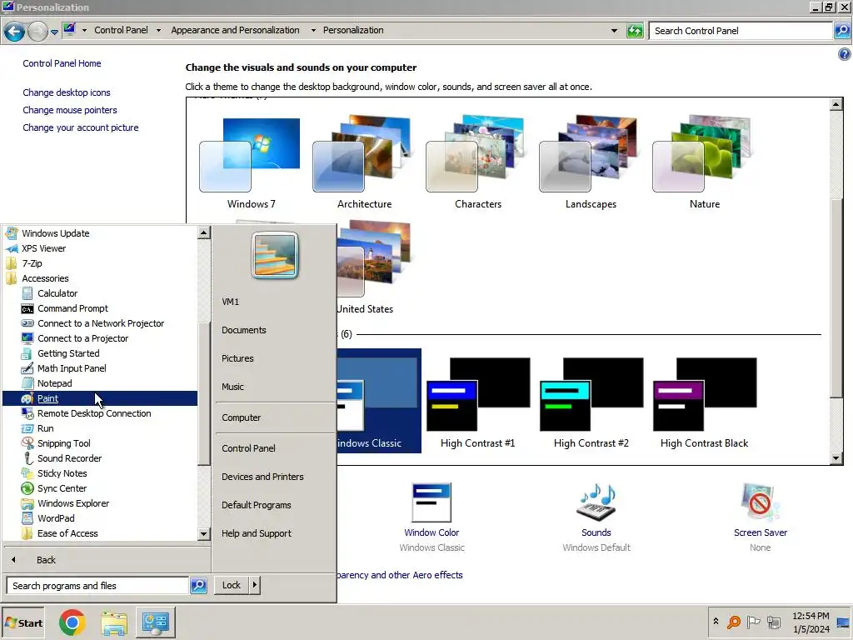The height and width of the screenshot is (640, 853).
Task: Open Pictures in the Start menu
Action: click(x=237, y=358)
